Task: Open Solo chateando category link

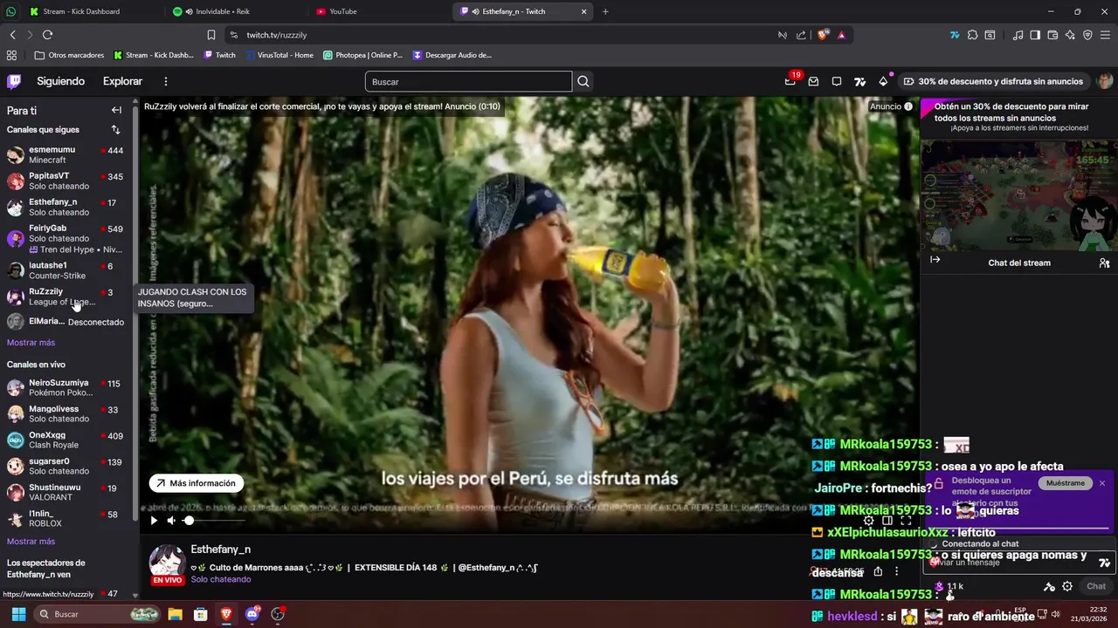Action: coord(221,579)
